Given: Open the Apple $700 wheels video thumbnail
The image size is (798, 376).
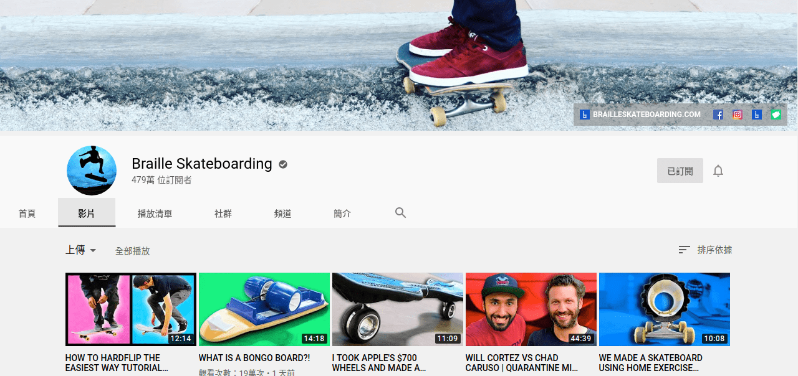Looking at the screenshot, I should 398,309.
